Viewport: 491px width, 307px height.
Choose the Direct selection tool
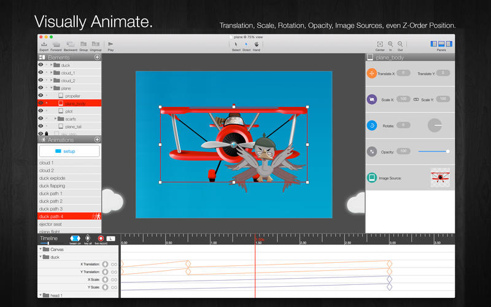click(x=246, y=44)
